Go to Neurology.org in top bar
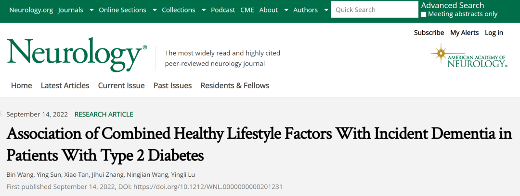This screenshot has width=520, height=196. [x=31, y=10]
